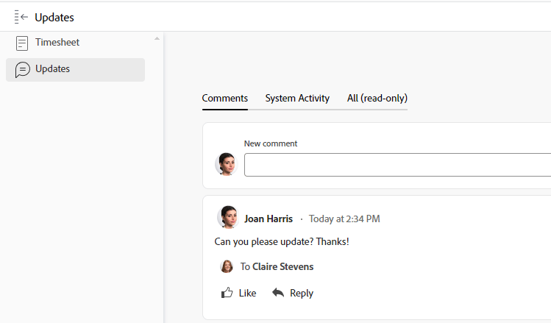Focus the New comment input field
This screenshot has height=323, width=551.
pyautogui.click(x=397, y=165)
